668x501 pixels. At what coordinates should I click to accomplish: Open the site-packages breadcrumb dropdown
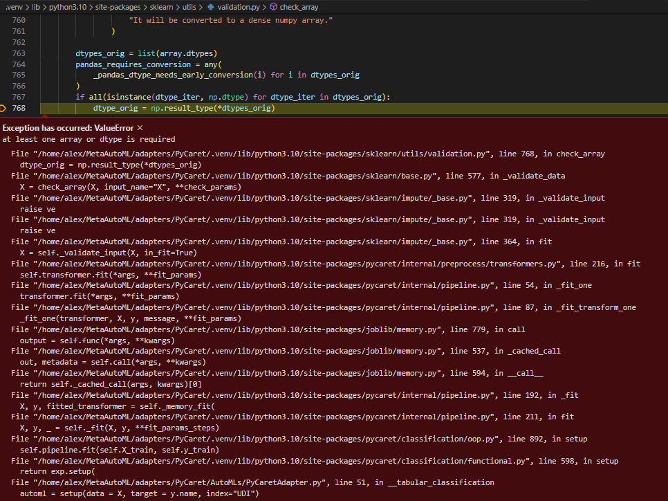point(116,7)
